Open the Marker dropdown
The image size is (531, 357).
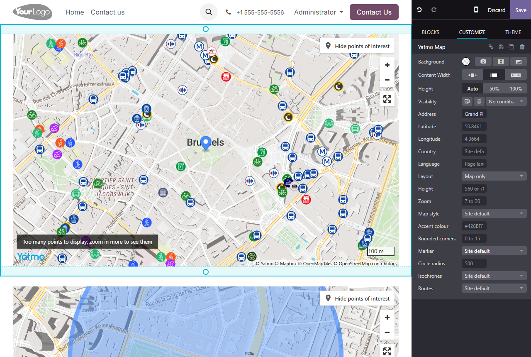(x=494, y=251)
